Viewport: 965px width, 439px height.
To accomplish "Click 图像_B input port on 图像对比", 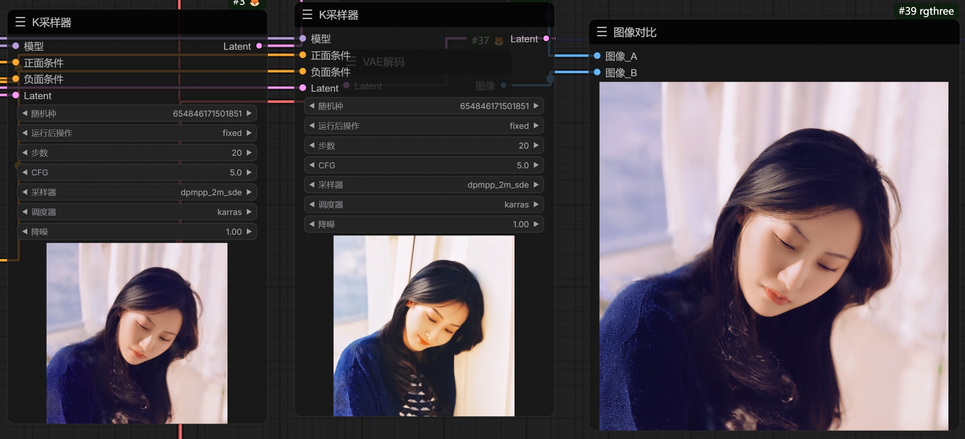I will [597, 72].
